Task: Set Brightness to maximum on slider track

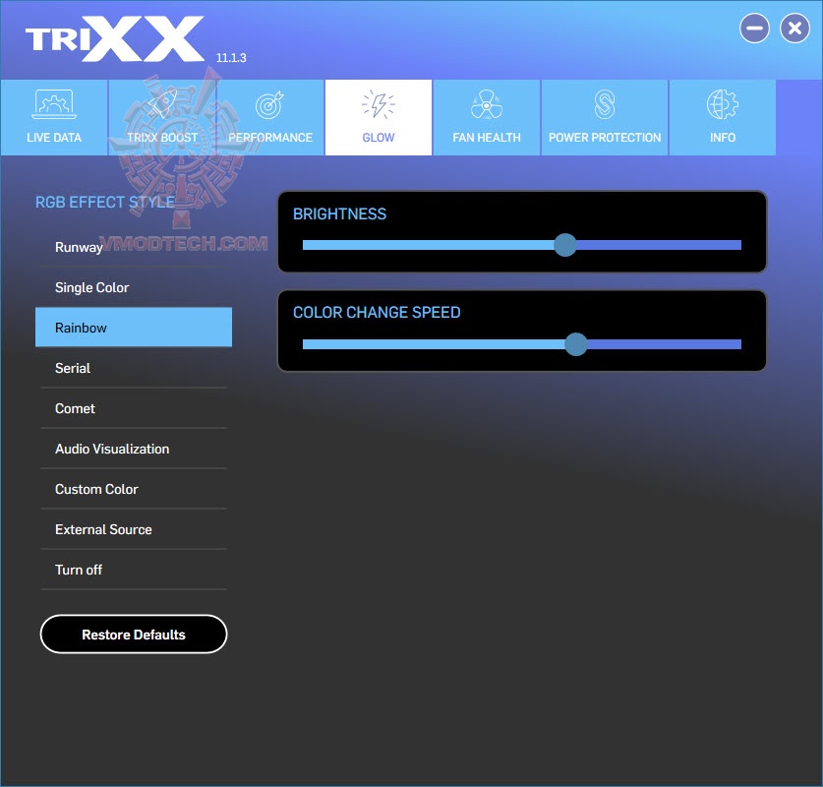Action: (739, 245)
